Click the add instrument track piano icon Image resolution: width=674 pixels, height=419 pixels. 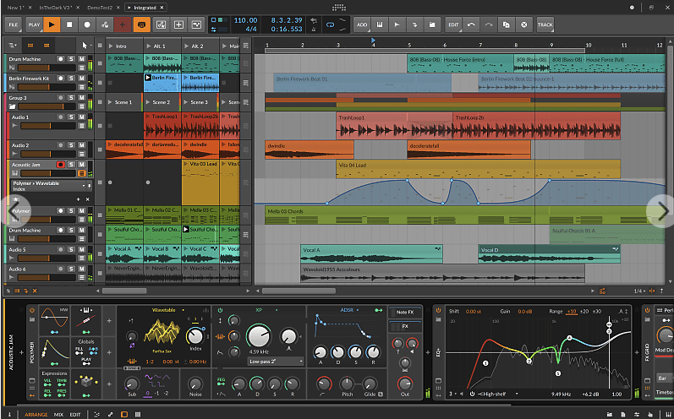[380, 24]
